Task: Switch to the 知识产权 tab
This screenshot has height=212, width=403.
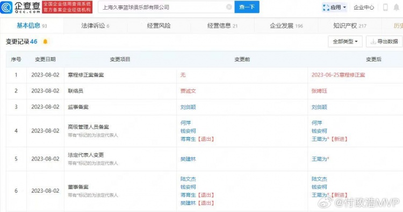Action: pos(350,26)
